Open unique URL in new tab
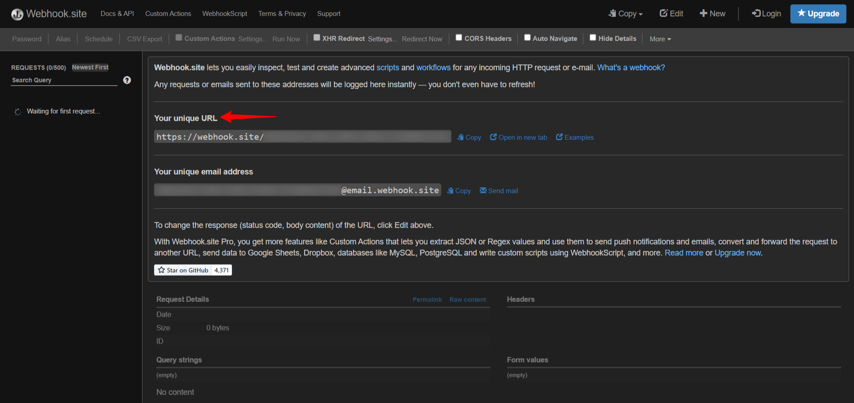The width and height of the screenshot is (854, 403). pos(518,137)
